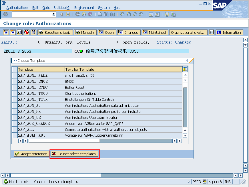This screenshot has width=249, height=187.
Task: Open the System menu
Action: pyautogui.click(x=104, y=7)
